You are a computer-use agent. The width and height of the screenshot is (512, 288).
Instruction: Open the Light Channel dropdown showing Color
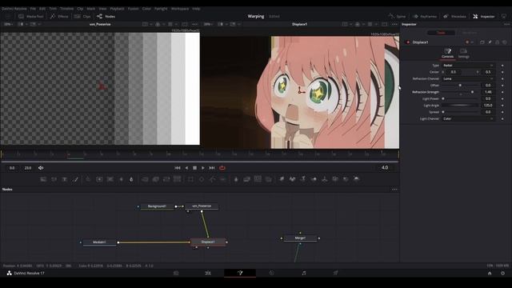click(468, 119)
